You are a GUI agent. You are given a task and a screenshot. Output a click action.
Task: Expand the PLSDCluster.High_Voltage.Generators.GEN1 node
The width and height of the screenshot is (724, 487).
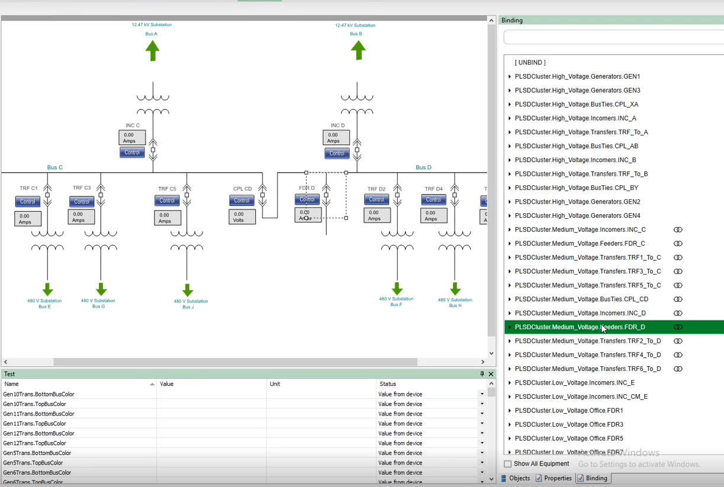coord(510,76)
